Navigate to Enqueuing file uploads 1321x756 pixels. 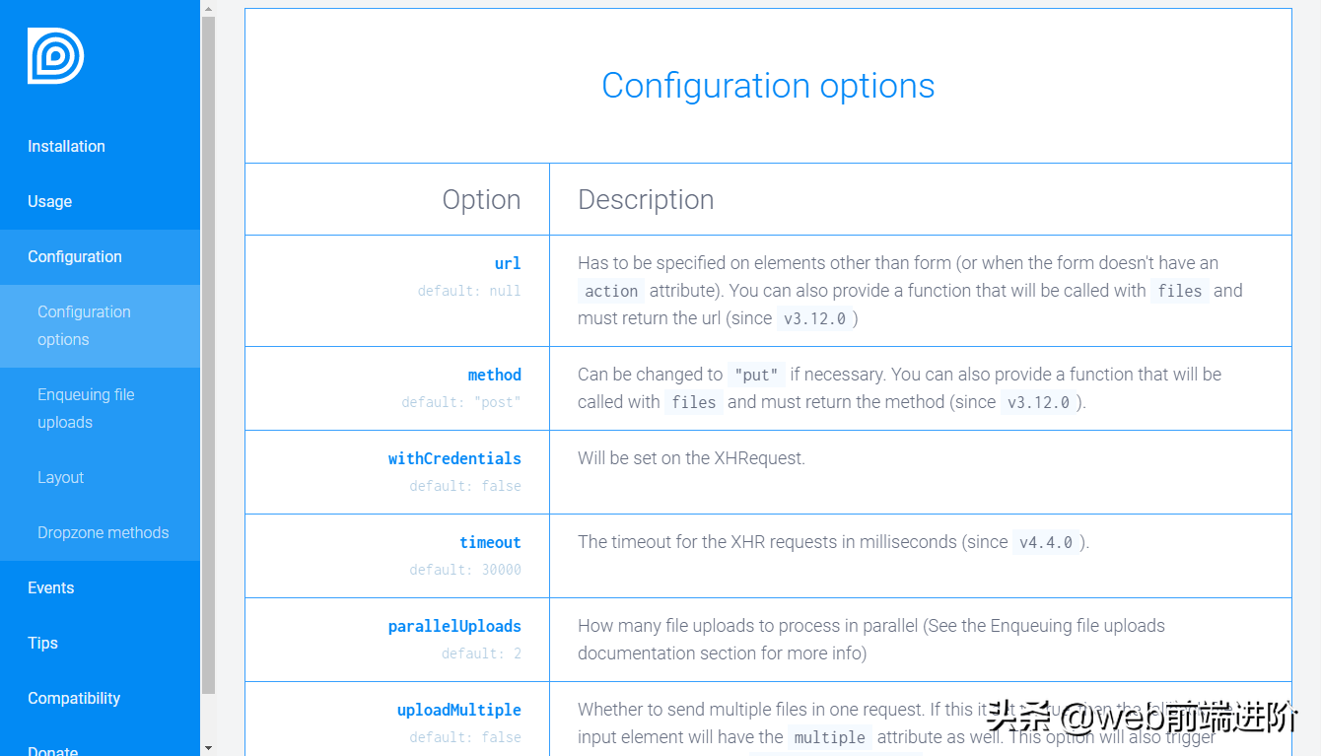[86, 408]
